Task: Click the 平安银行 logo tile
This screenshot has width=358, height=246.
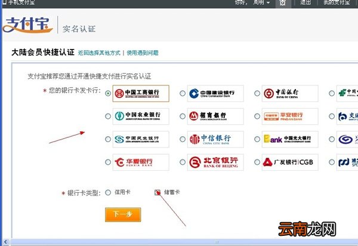Action: 290,116
